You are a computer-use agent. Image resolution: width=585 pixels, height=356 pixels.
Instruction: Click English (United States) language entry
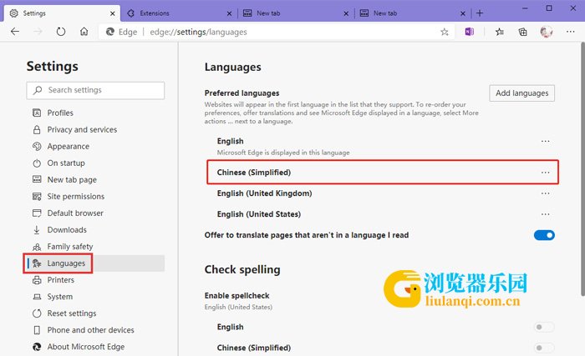[258, 214]
